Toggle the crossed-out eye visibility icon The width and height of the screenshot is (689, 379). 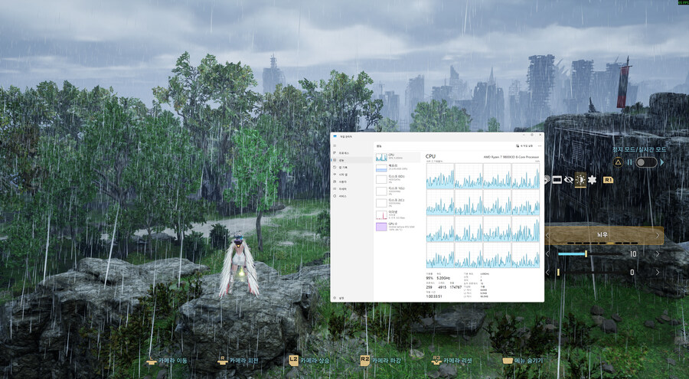point(569,180)
